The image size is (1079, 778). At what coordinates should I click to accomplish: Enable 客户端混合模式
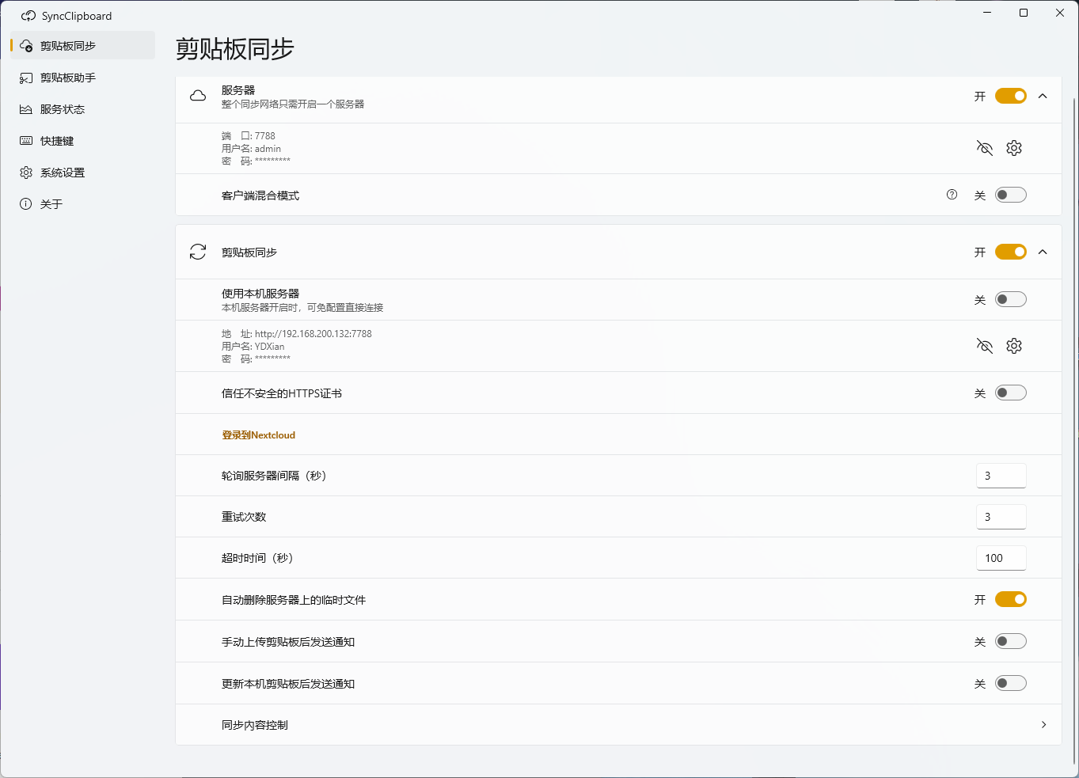pos(1010,194)
